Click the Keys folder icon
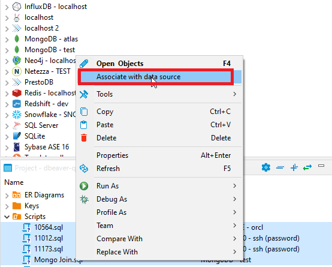This screenshot has height=267, width=332. point(17,205)
